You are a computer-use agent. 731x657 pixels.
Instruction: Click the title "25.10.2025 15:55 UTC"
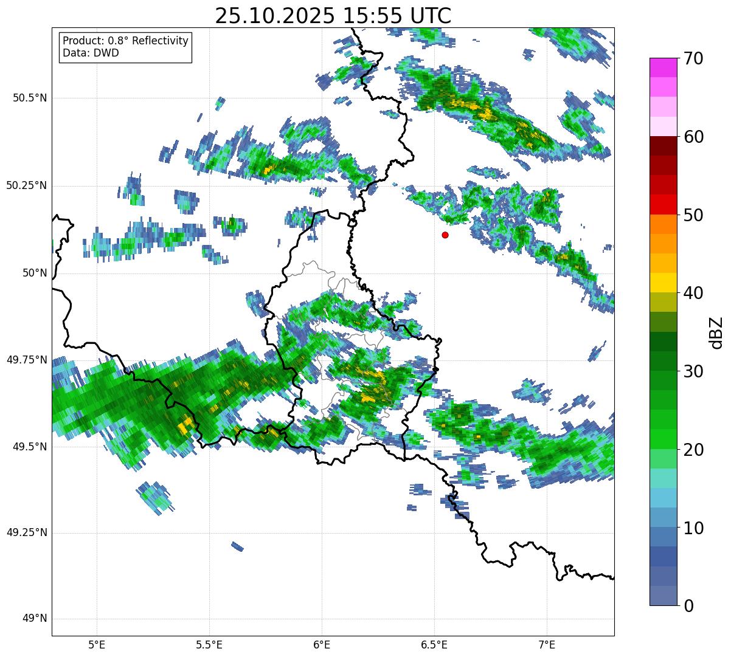[x=333, y=16]
